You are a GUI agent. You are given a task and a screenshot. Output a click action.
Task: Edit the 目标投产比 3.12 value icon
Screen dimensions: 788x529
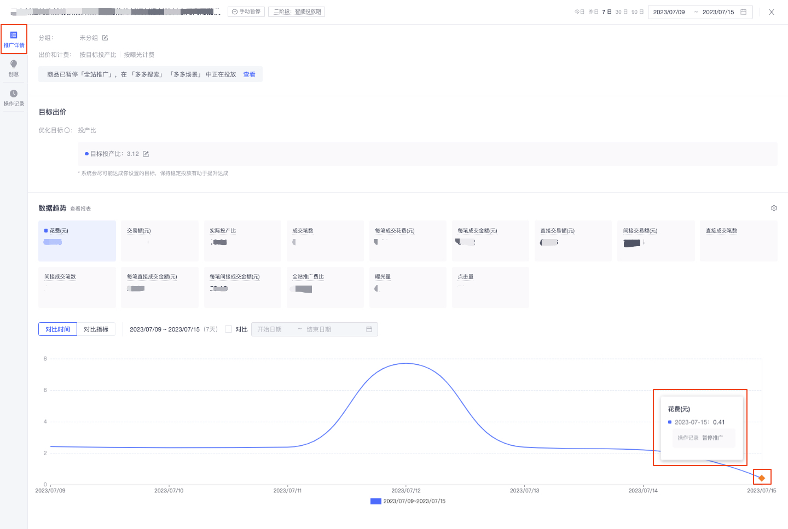(x=146, y=154)
